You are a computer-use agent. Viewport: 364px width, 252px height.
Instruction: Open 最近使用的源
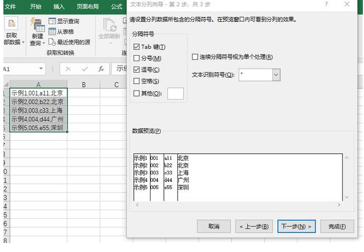click(69, 42)
